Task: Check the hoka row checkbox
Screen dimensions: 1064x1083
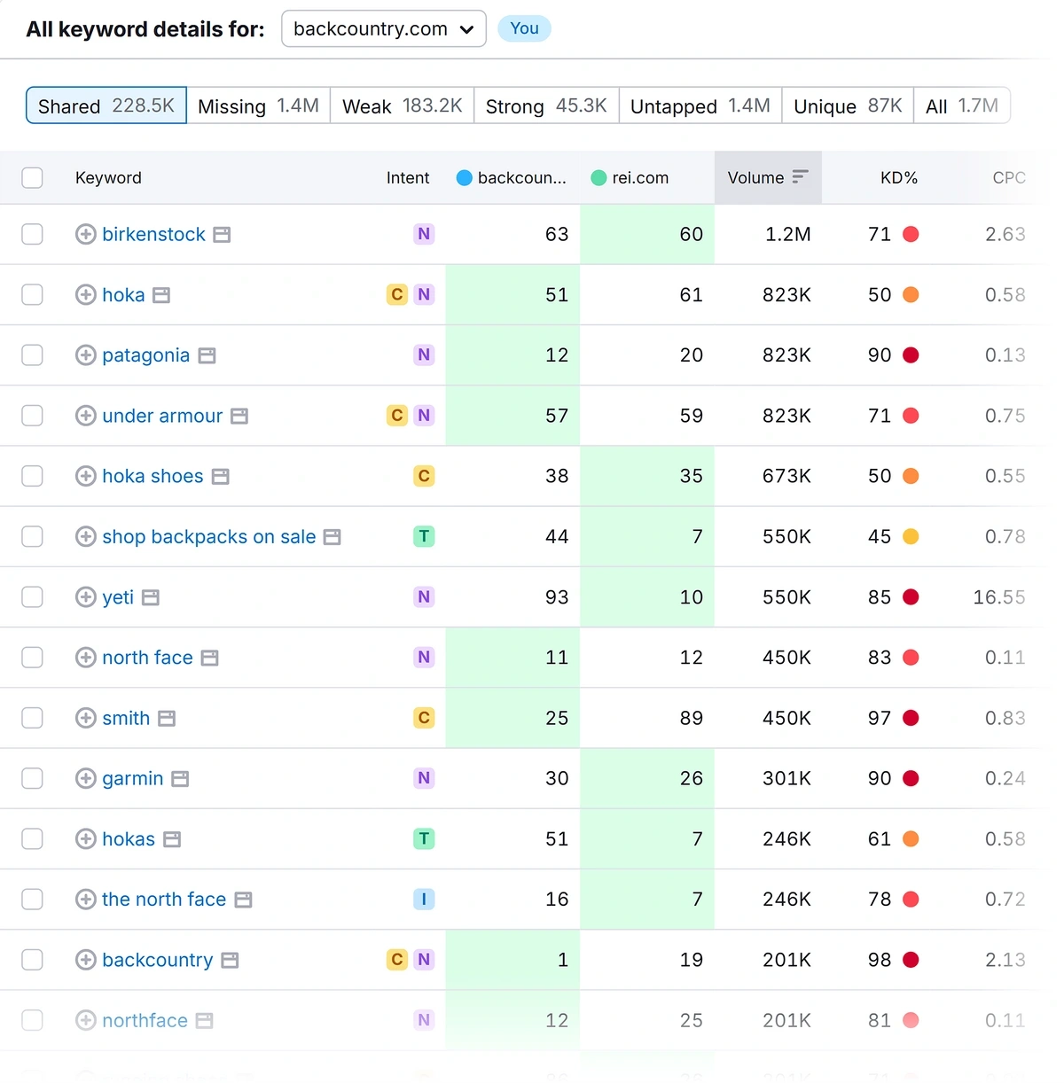Action: (x=33, y=294)
